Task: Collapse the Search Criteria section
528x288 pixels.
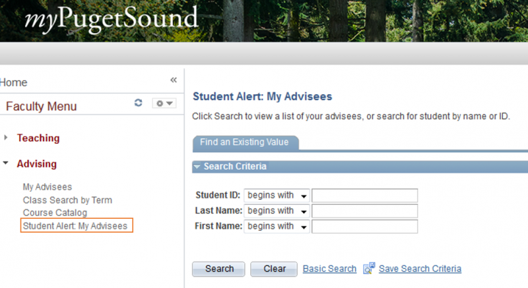Action: [197, 166]
